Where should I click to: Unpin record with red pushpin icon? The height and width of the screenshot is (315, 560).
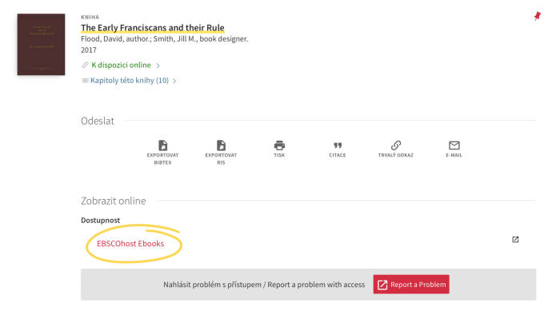click(537, 16)
